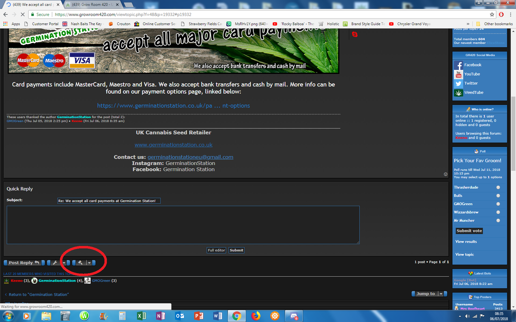516x322 pixels.
Task: Click Submit button under quick reply
Action: [x=236, y=250]
